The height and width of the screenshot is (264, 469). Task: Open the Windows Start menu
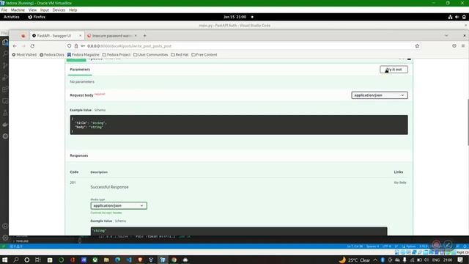click(5, 260)
